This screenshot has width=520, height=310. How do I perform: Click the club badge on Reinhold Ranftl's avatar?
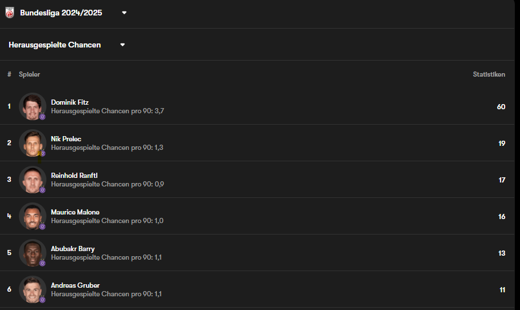pyautogui.click(x=42, y=190)
